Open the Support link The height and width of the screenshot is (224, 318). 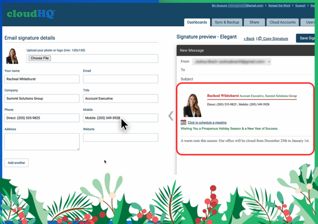(x=300, y=6)
